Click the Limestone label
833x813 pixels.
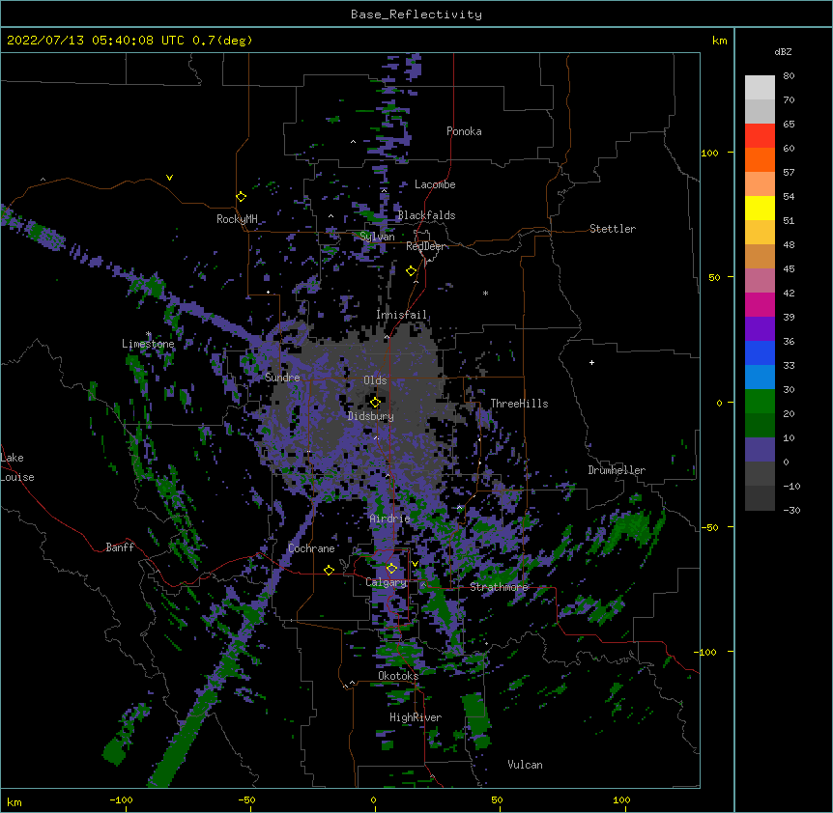click(x=148, y=344)
